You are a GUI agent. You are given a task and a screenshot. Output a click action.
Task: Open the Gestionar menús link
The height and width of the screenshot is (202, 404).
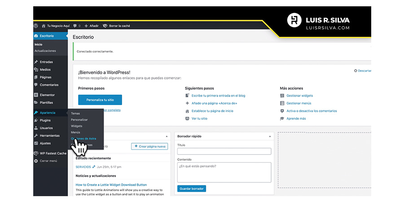pos(299,103)
